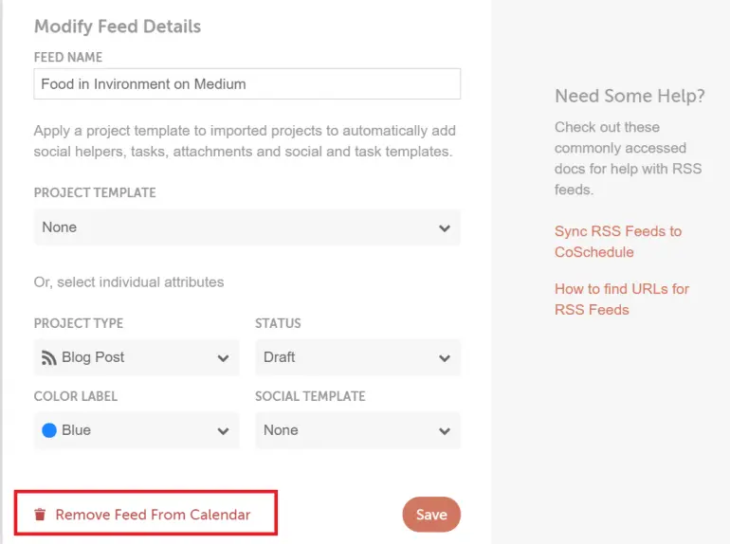Open How to find URLs for RSS Feeds
Screen dimensions: 730x544
point(622,299)
